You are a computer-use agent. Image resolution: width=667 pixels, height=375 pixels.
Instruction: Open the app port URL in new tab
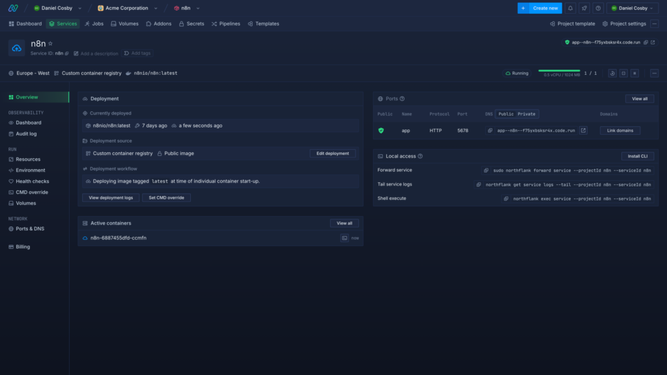[584, 130]
